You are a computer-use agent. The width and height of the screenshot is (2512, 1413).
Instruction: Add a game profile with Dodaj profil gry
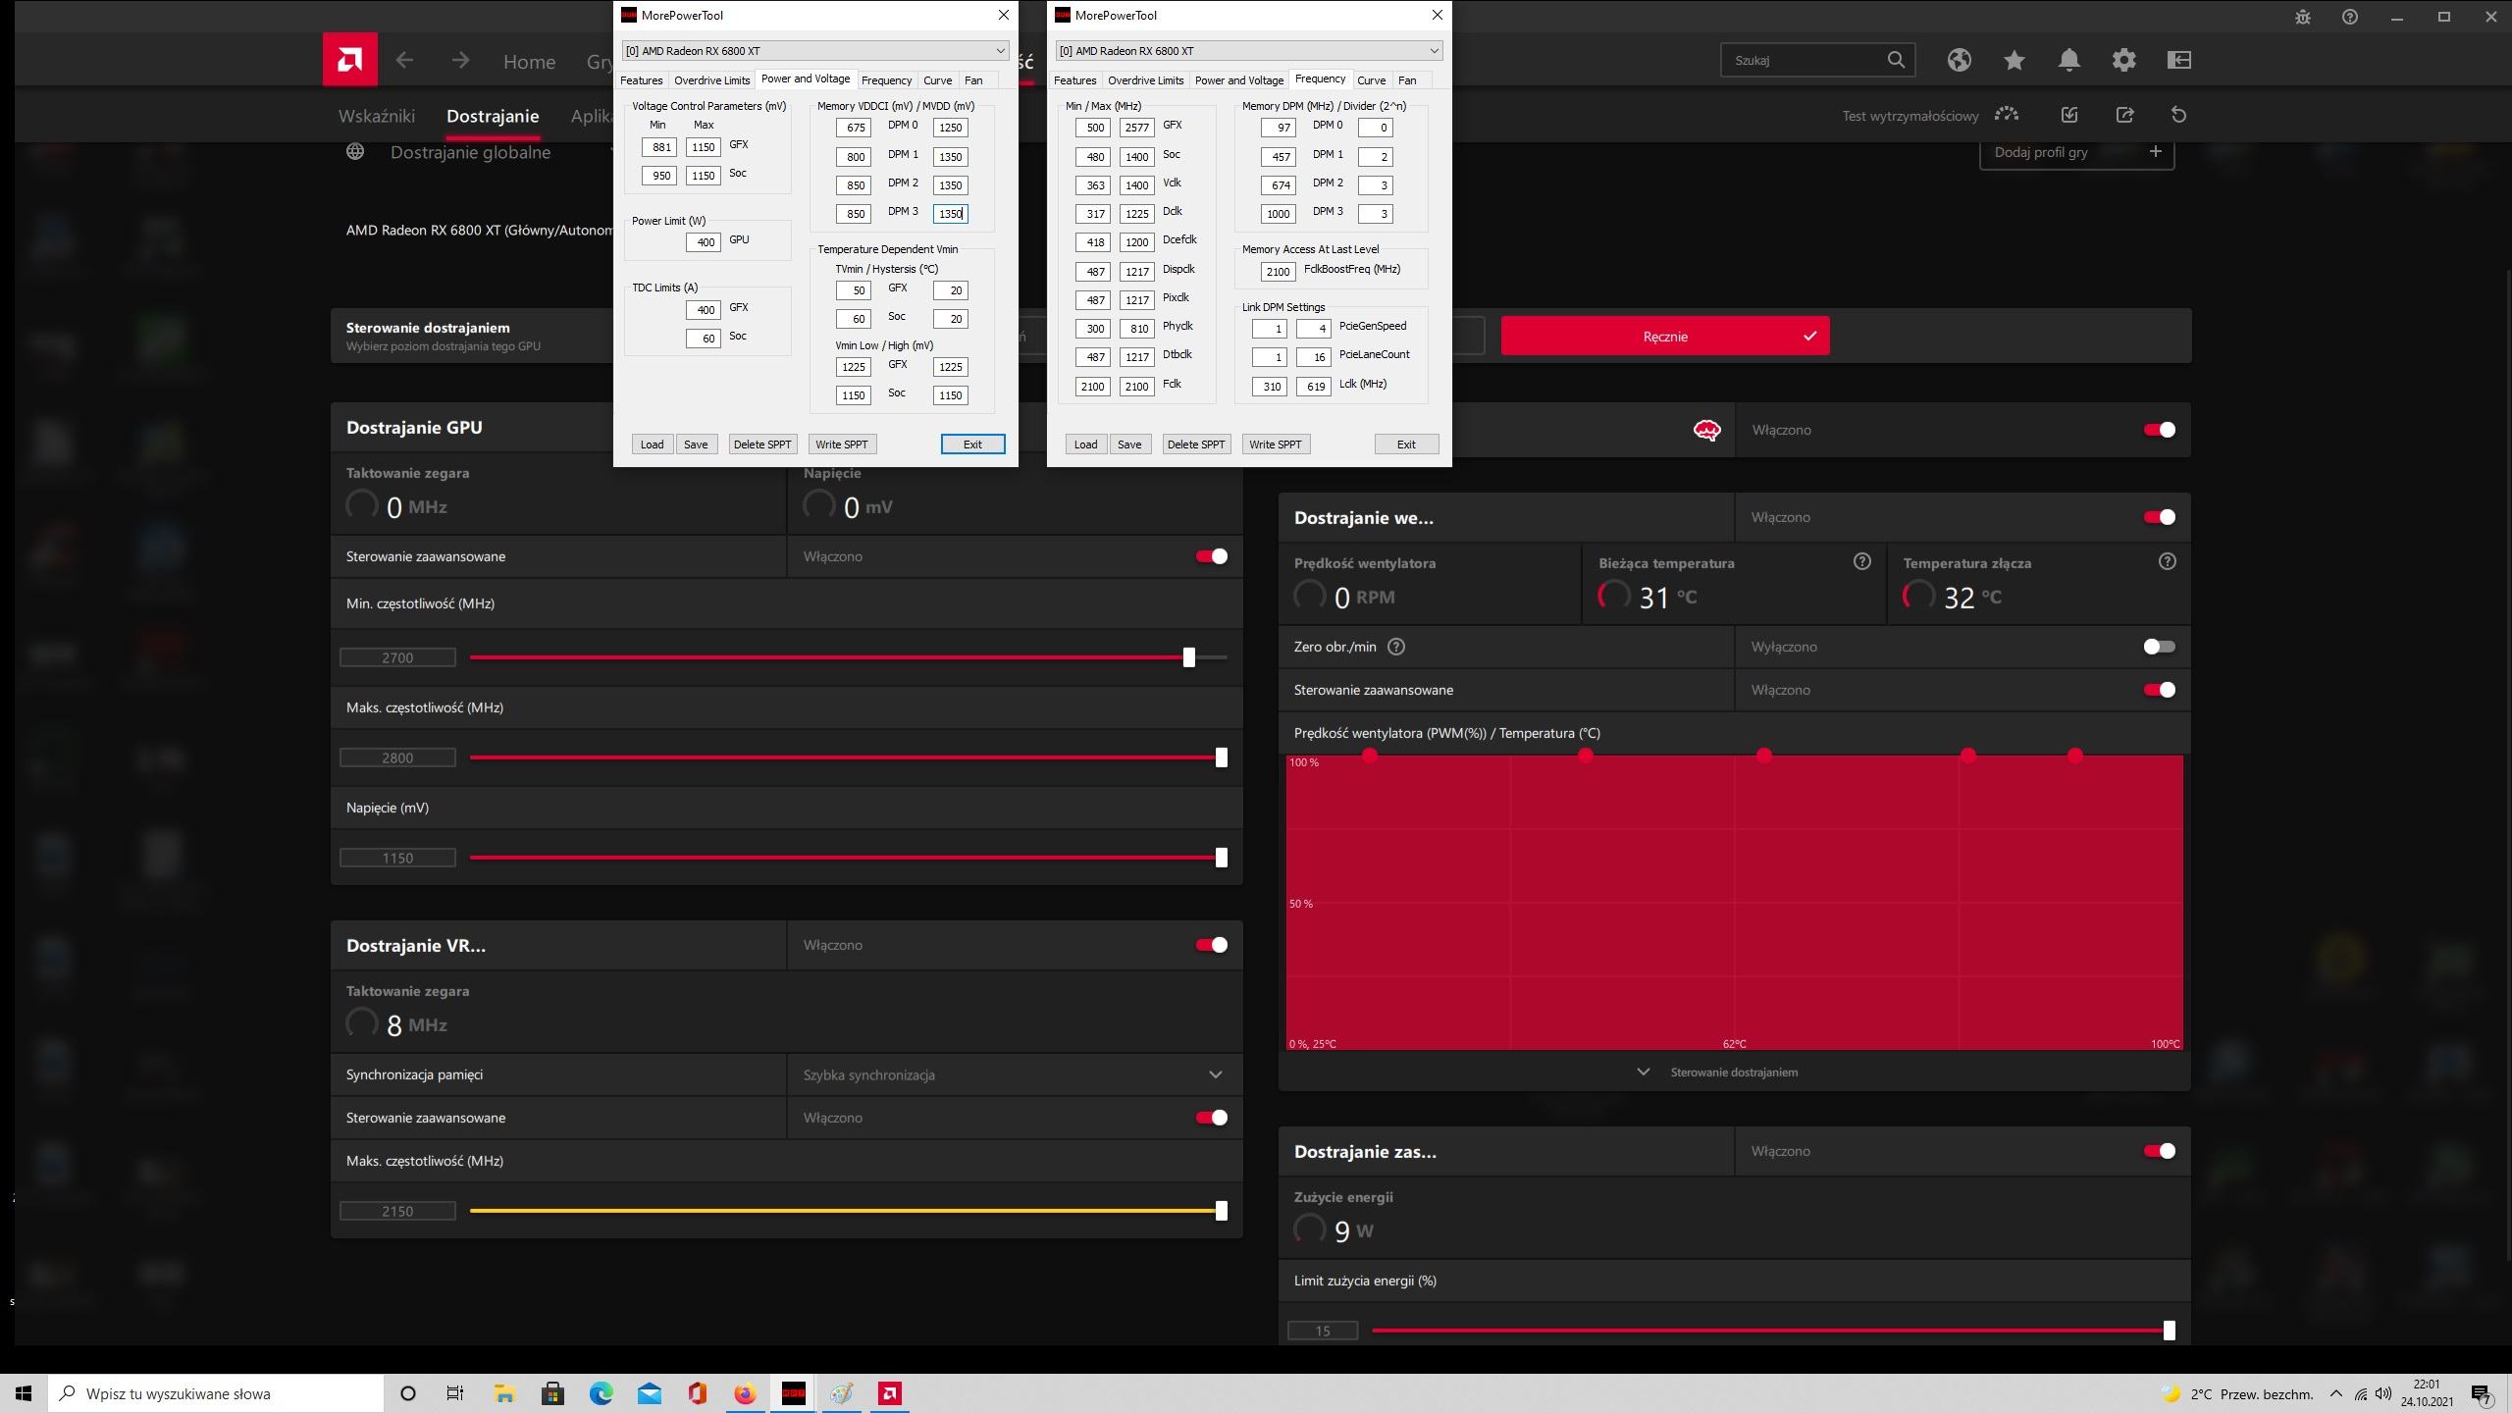[x=2076, y=152]
